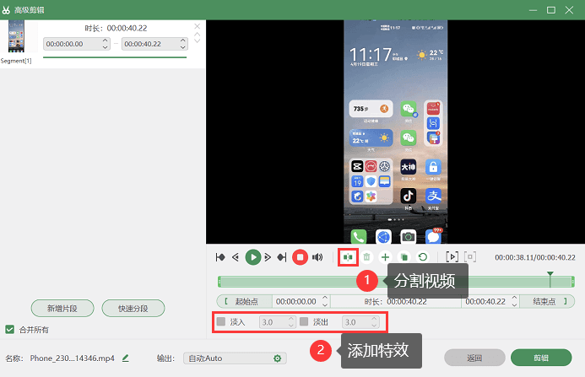Click the 返回 button
This screenshot has width=585, height=377.
(474, 358)
